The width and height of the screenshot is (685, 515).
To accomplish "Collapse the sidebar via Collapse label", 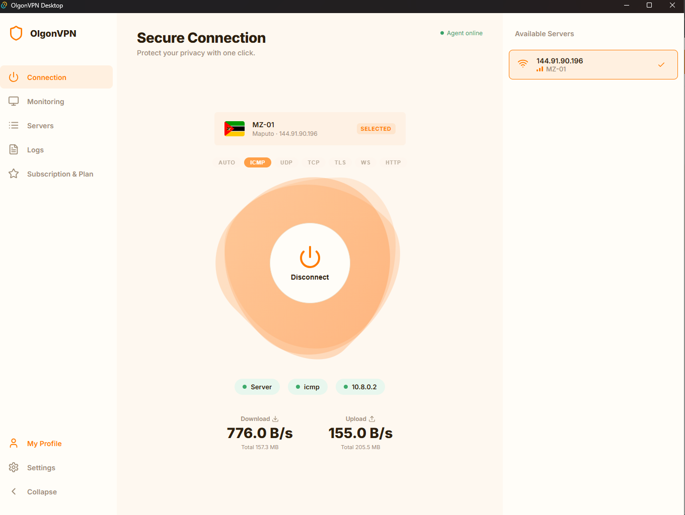I will tap(42, 492).
